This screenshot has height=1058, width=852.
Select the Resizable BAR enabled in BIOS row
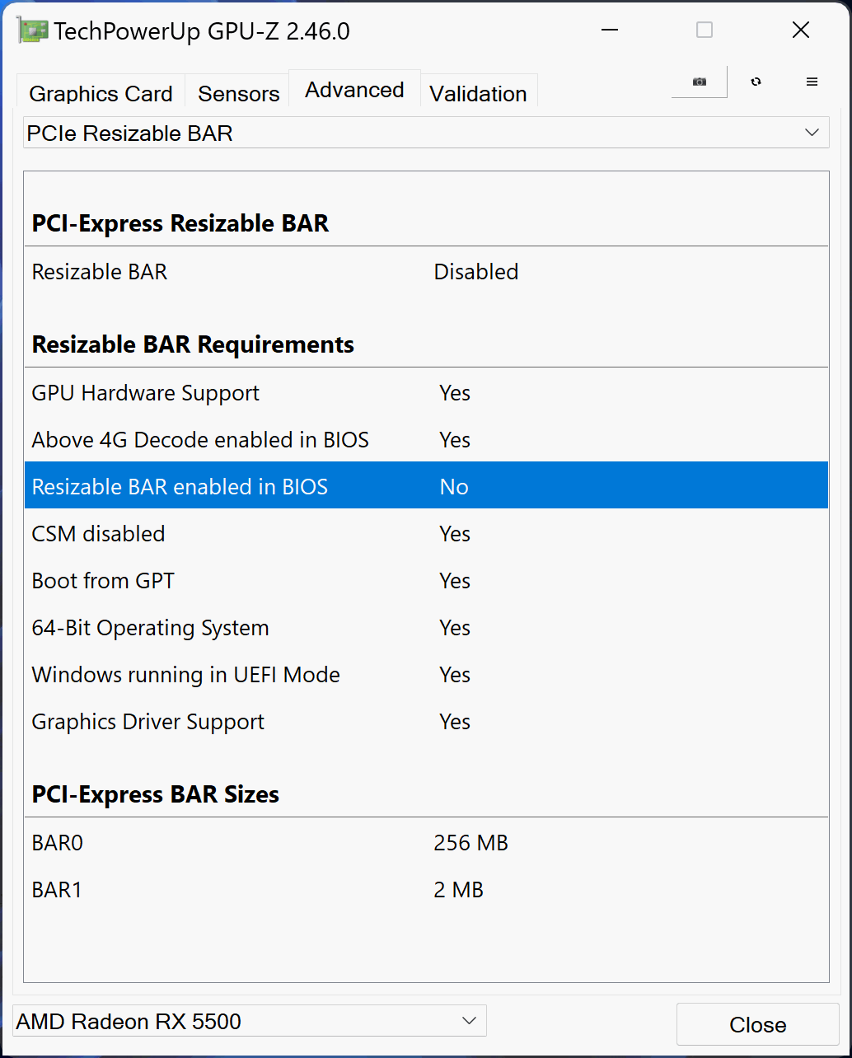[x=330, y=486]
